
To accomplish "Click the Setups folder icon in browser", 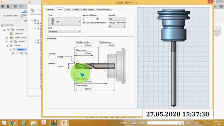I will point(11,45).
